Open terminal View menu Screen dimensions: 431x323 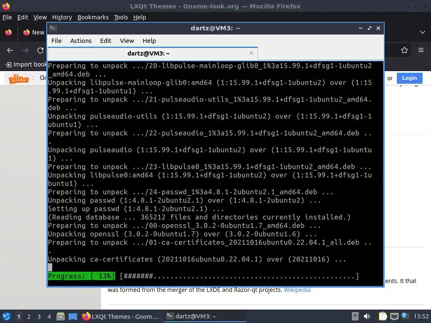pos(127,41)
